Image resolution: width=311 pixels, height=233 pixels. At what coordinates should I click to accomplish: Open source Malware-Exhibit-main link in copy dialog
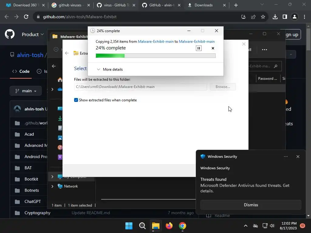[156, 41]
